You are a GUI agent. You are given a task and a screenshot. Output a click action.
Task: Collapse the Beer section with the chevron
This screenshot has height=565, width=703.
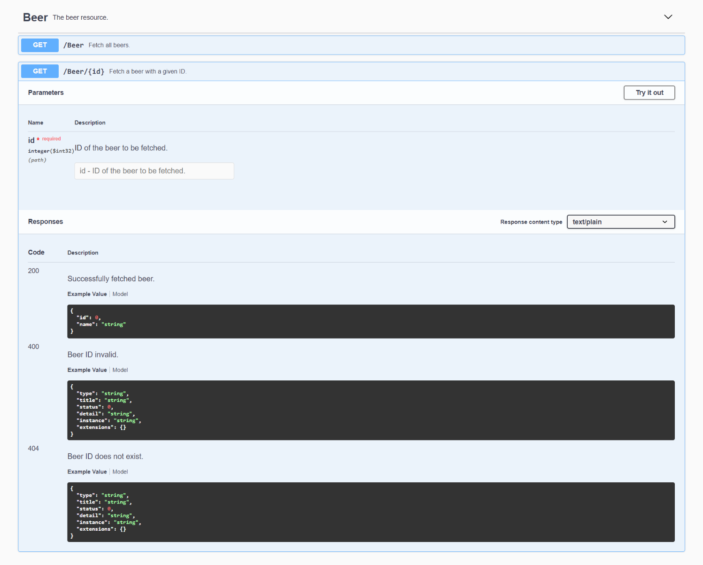click(668, 17)
